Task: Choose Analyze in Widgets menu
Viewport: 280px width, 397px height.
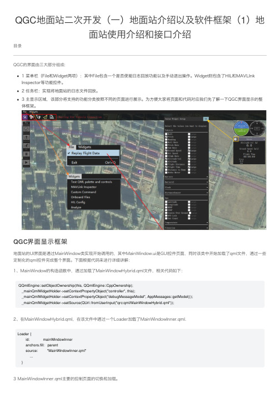Action: (x=76, y=207)
